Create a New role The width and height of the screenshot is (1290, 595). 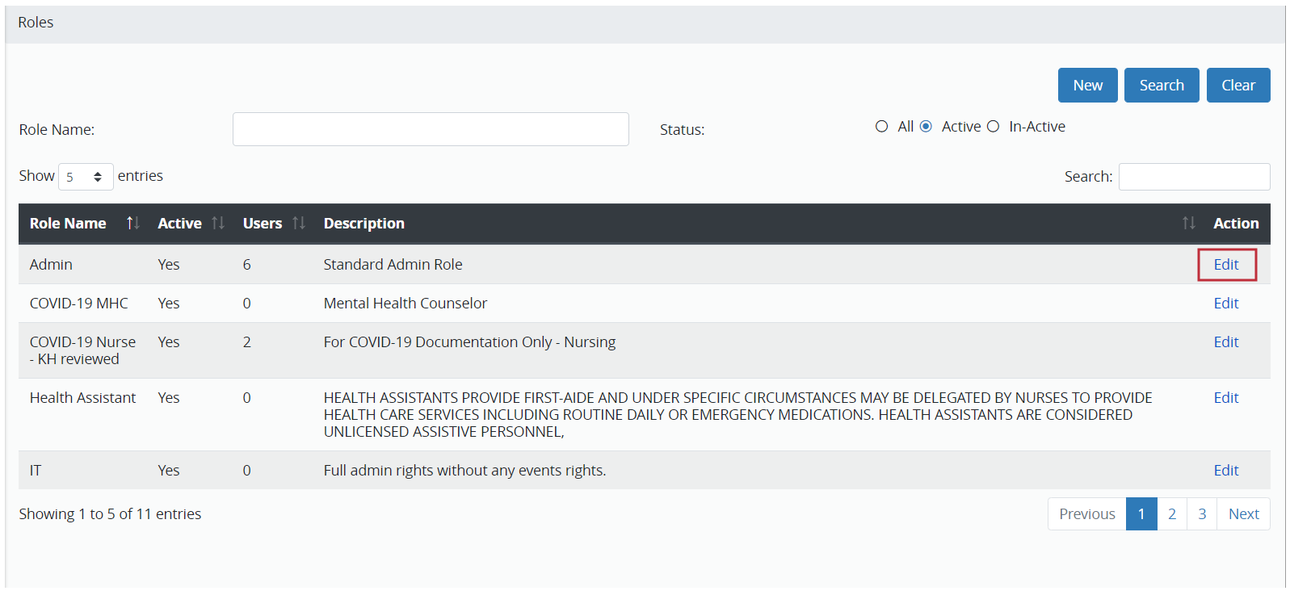(x=1087, y=86)
